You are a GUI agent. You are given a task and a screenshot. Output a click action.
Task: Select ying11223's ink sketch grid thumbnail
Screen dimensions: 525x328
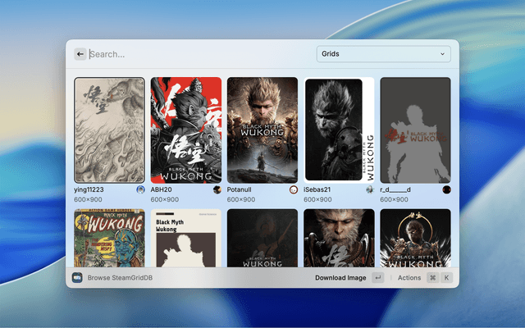(x=109, y=130)
